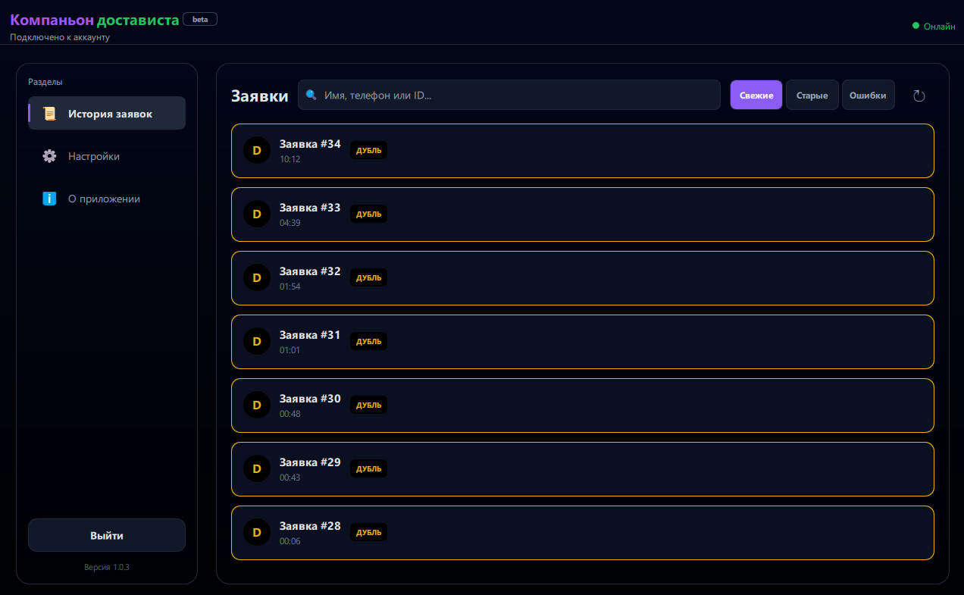
Task: Expand the Заявка #33 card
Action: coord(582,215)
